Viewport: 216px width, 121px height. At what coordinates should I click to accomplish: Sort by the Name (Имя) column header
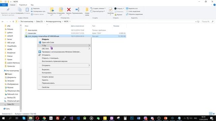coord(27,26)
